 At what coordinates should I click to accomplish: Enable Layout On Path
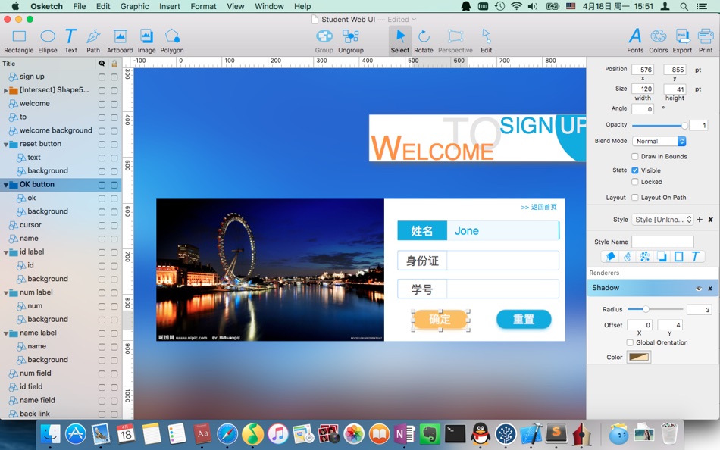[635, 198]
